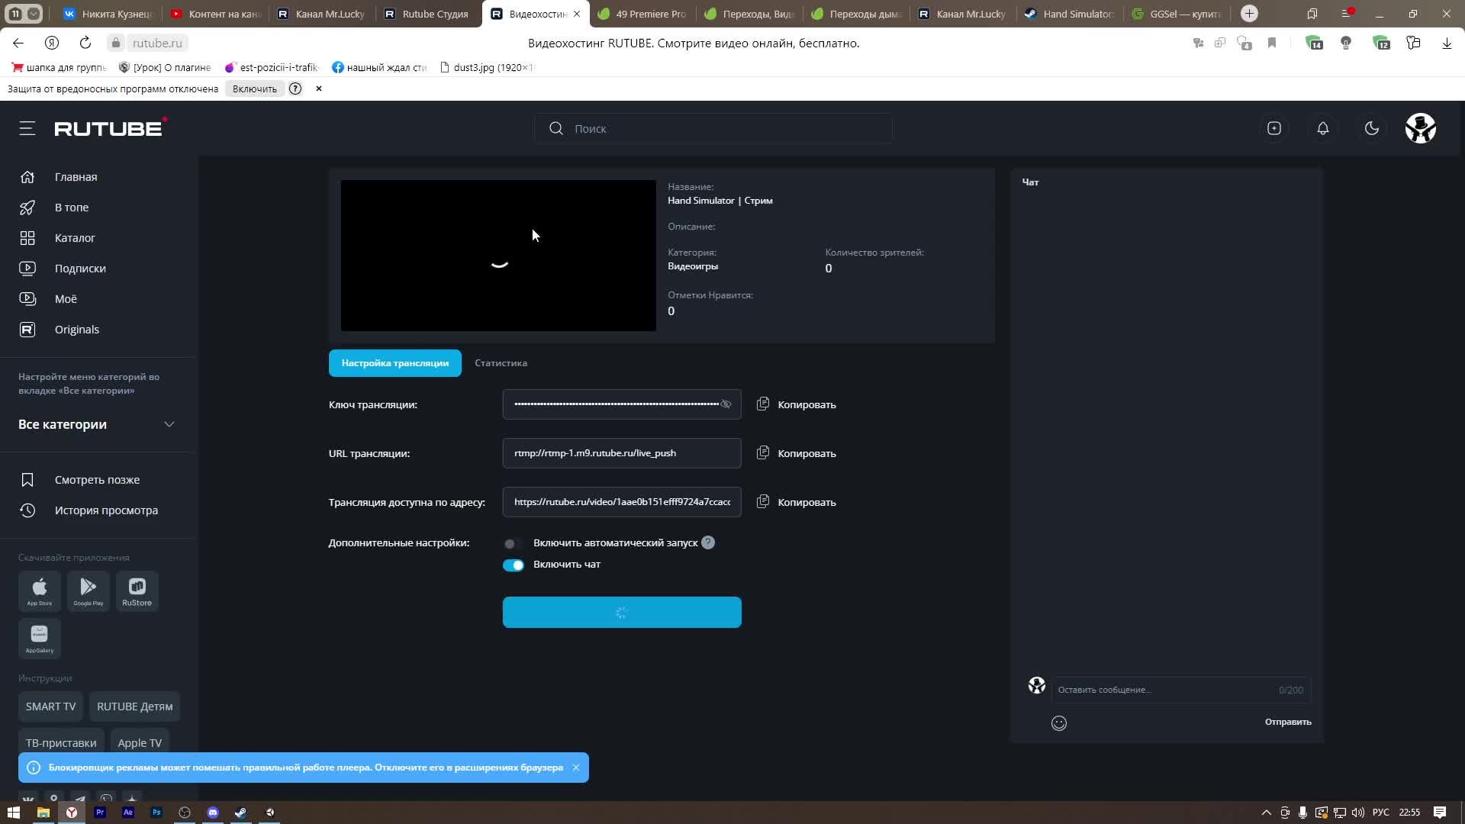Viewport: 1465px width, 824px height.
Task: Switch to dark theme moon icon
Action: click(1372, 128)
